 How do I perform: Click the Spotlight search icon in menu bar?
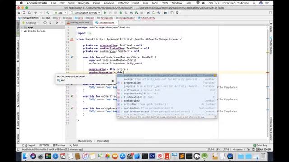coord(254,3)
